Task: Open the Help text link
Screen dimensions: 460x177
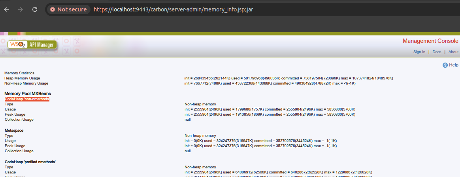Action: click(454, 65)
